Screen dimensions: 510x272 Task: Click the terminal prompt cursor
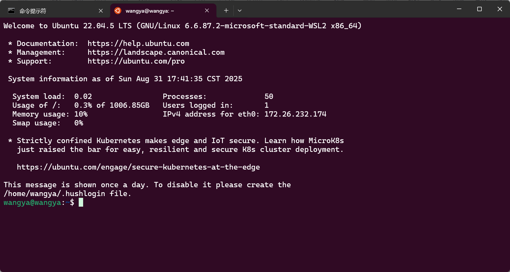point(81,203)
